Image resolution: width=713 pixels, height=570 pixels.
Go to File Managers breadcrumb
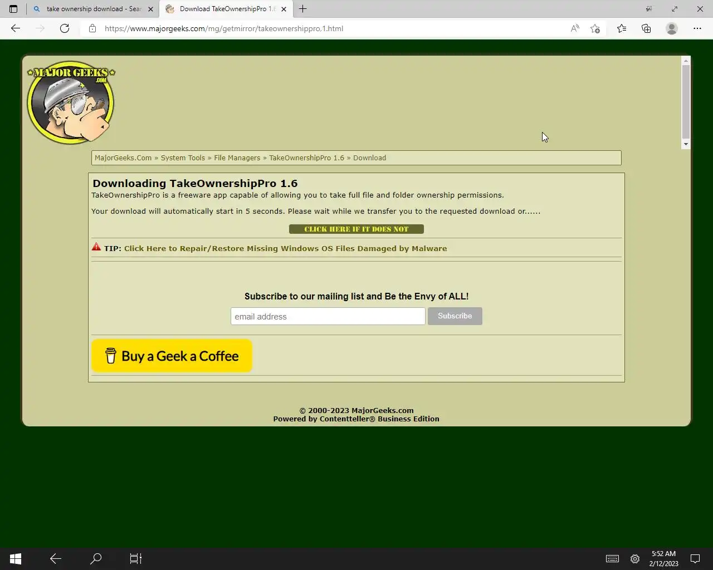237,158
